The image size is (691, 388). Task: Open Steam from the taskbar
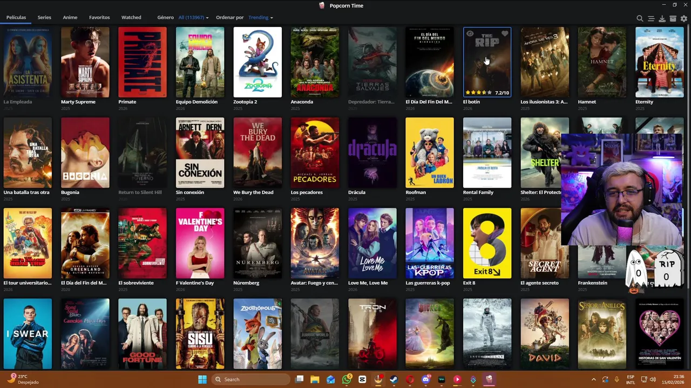tap(394, 379)
